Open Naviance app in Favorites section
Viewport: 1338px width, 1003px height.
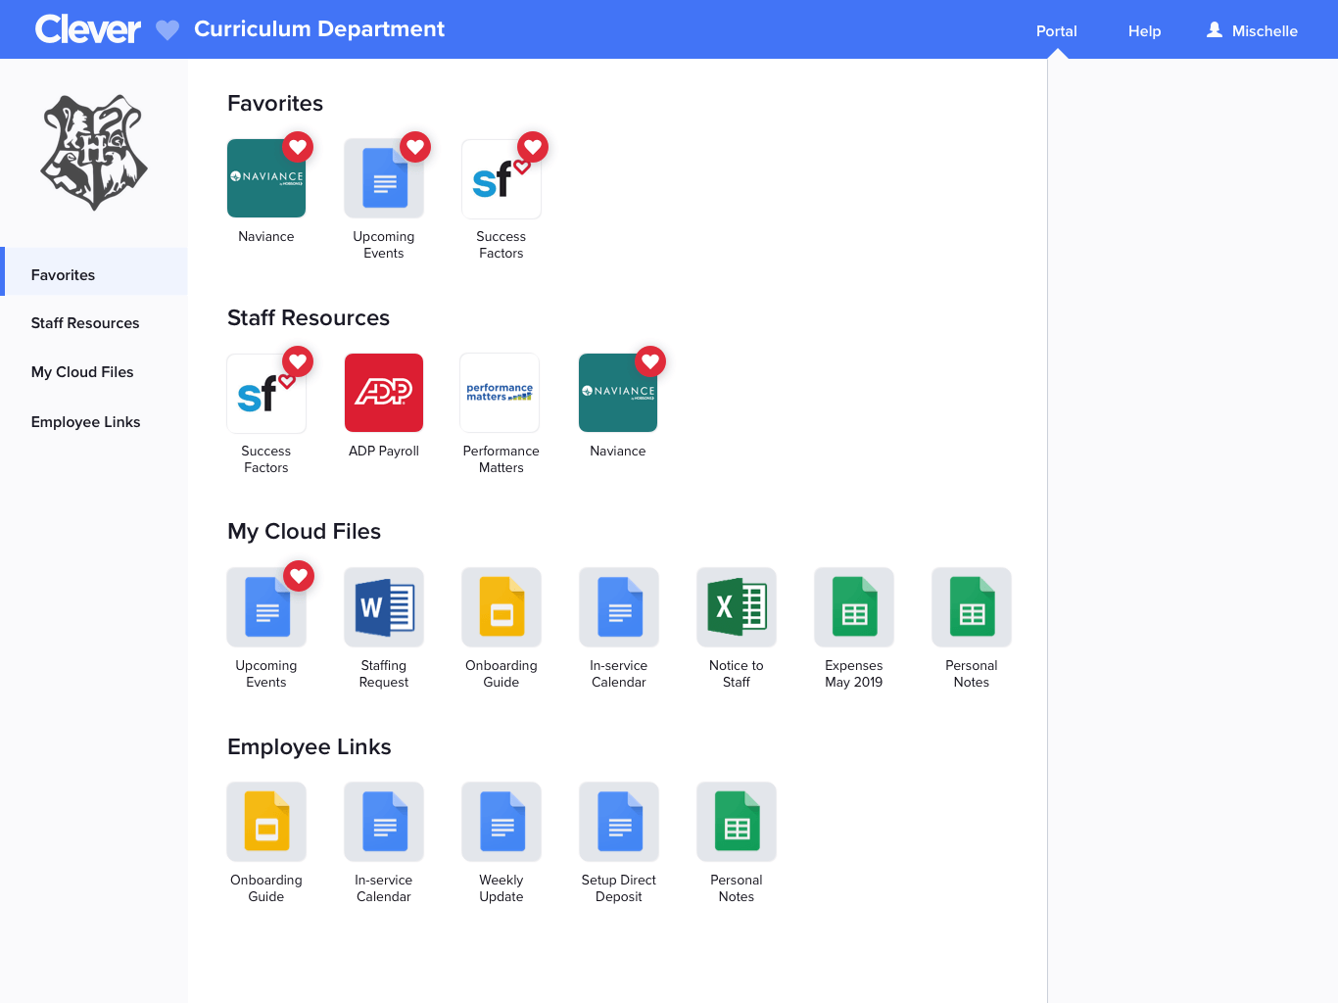pyautogui.click(x=266, y=178)
